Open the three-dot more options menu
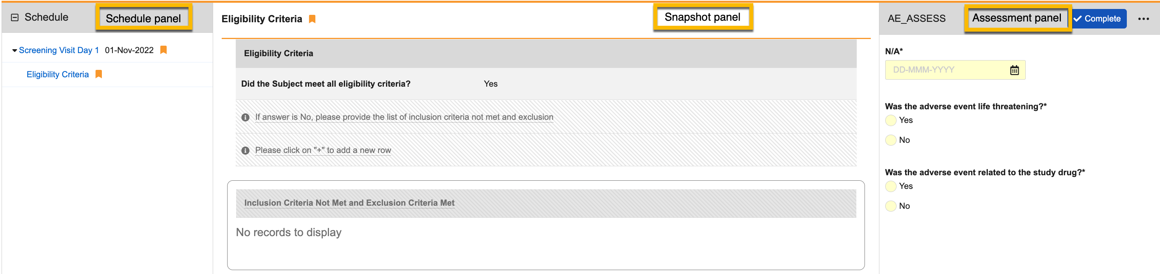 [1143, 19]
